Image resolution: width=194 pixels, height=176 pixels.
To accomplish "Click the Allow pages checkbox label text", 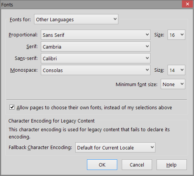I will point(94,108).
